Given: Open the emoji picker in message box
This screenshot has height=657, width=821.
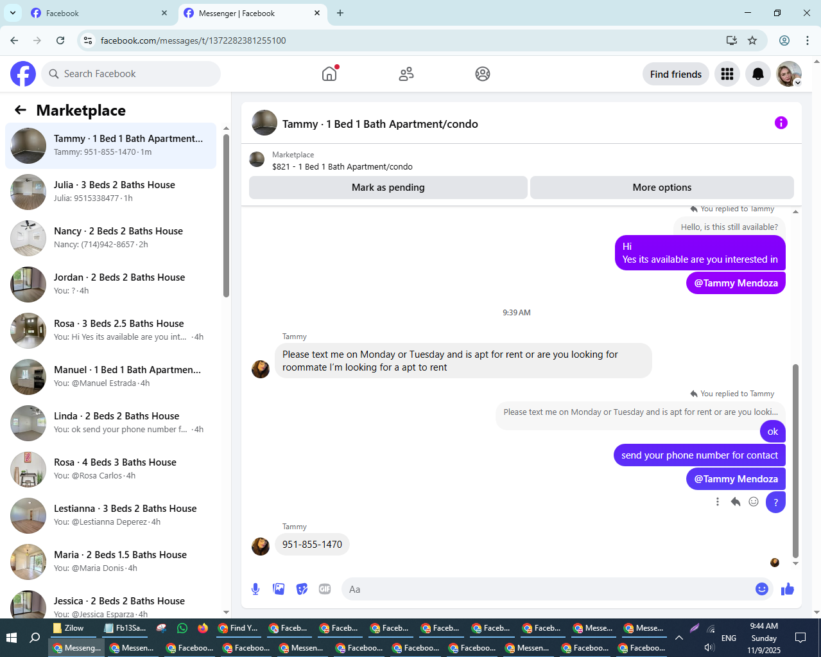Looking at the screenshot, I should pyautogui.click(x=762, y=589).
